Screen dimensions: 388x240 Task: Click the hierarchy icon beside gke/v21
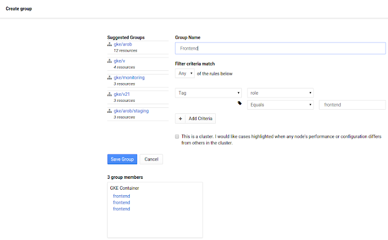tap(109, 95)
